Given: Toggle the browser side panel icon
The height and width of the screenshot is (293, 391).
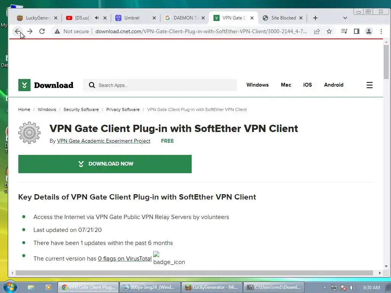Looking at the screenshot, I should (x=357, y=31).
